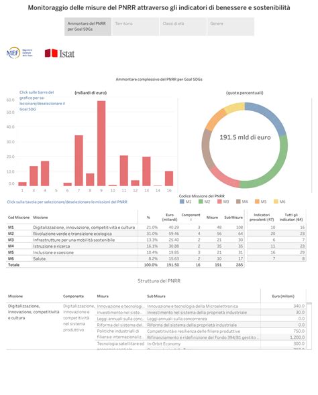Select the bar for Goal SDG 7

click(x=78, y=161)
